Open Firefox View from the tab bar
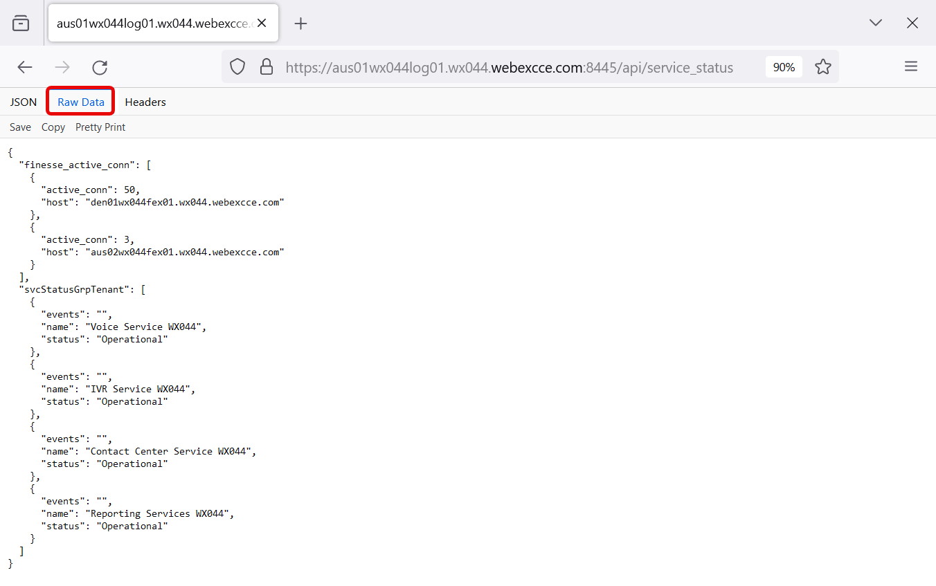 click(x=21, y=24)
